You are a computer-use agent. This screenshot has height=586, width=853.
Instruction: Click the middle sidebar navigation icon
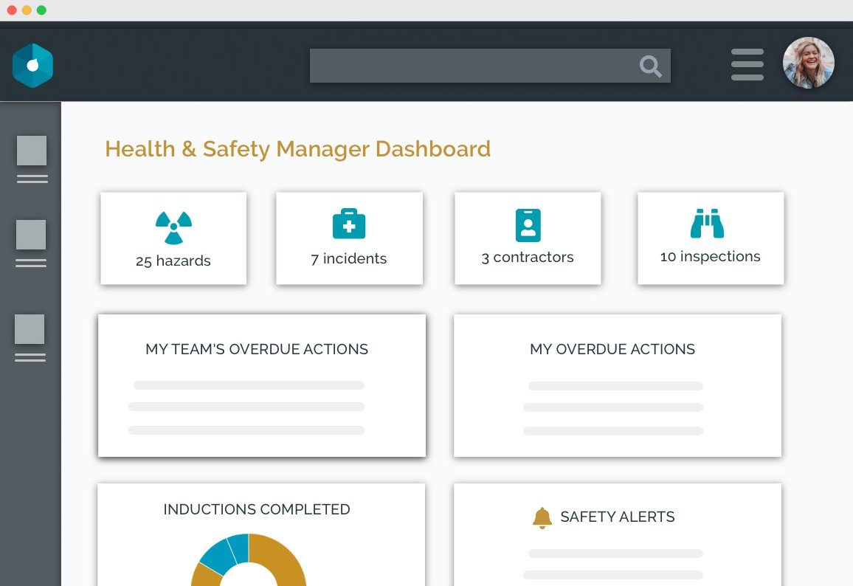tap(30, 236)
